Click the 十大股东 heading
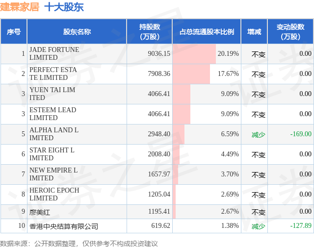The height and width of the screenshot is (248, 314). click(x=64, y=7)
